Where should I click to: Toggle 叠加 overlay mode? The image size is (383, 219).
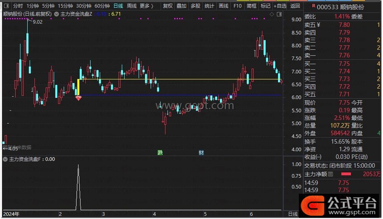click(181, 6)
